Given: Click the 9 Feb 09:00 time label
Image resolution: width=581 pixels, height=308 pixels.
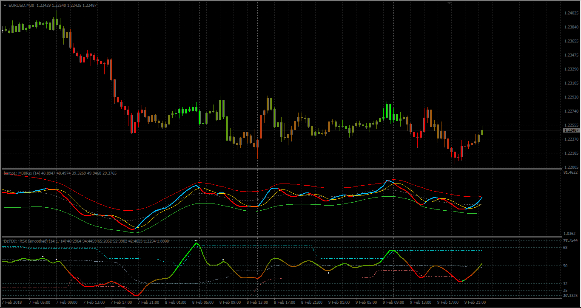Looking at the screenshot, I should coord(394,302).
